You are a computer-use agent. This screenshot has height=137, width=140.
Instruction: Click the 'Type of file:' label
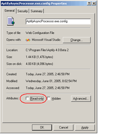pos(14,33)
